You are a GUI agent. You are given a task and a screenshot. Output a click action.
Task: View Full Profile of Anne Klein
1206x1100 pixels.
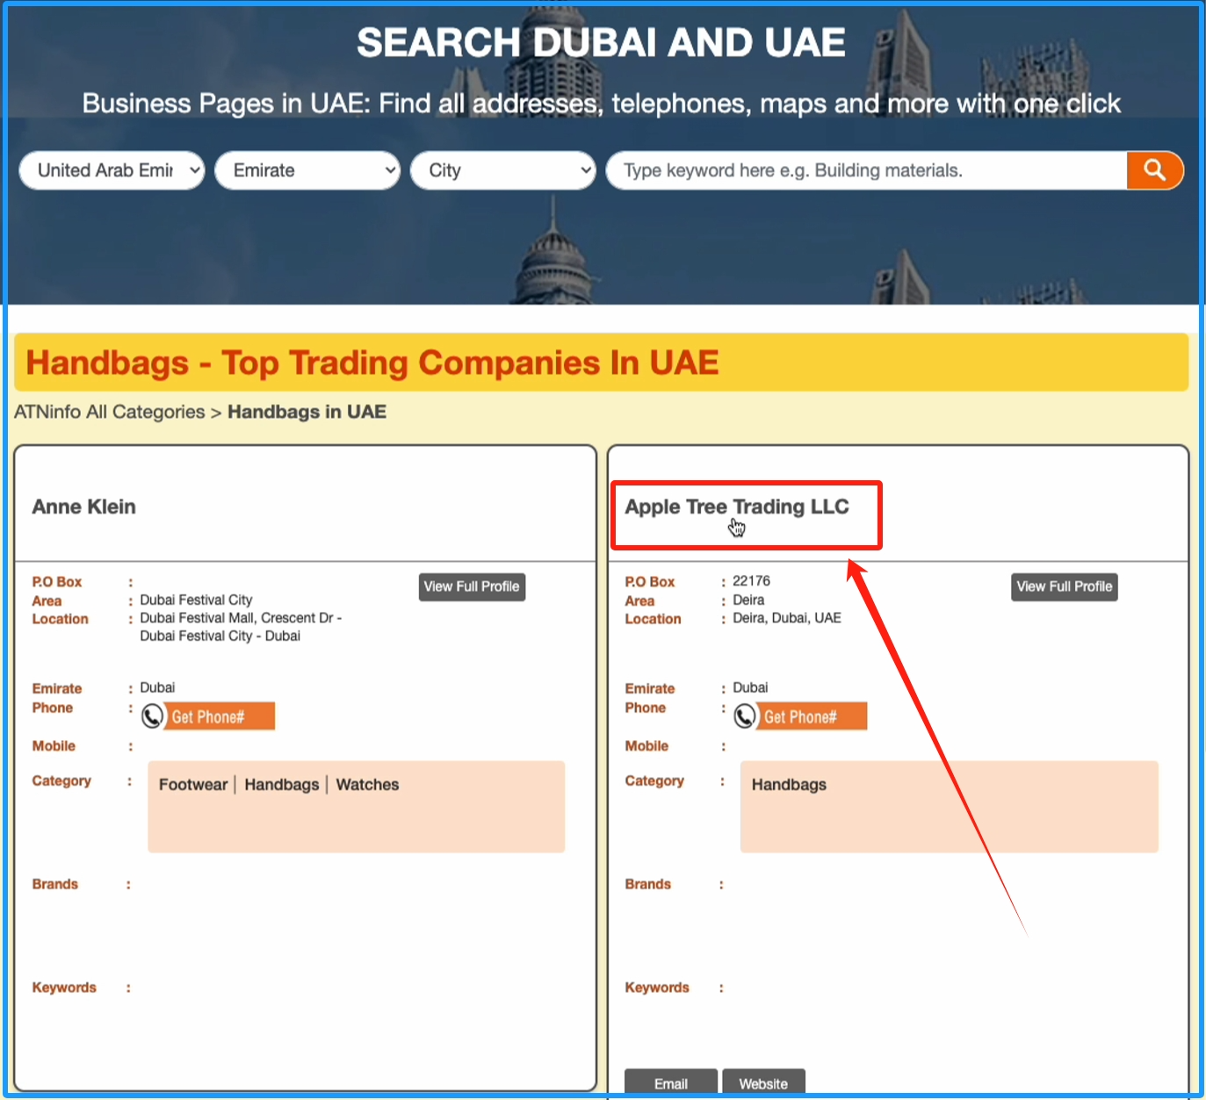[x=472, y=586]
